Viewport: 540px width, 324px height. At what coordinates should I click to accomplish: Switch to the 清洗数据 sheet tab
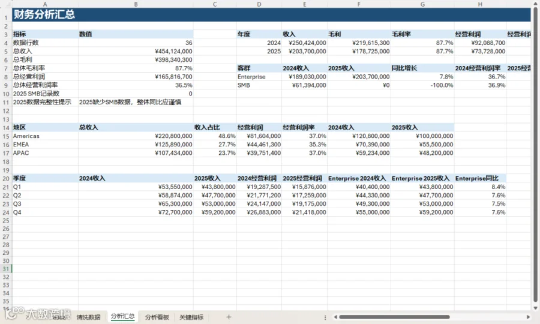pyautogui.click(x=89, y=317)
